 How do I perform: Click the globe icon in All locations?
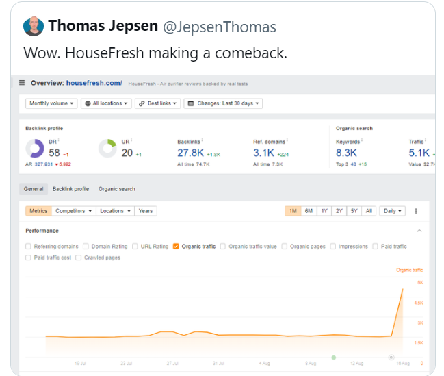(88, 103)
